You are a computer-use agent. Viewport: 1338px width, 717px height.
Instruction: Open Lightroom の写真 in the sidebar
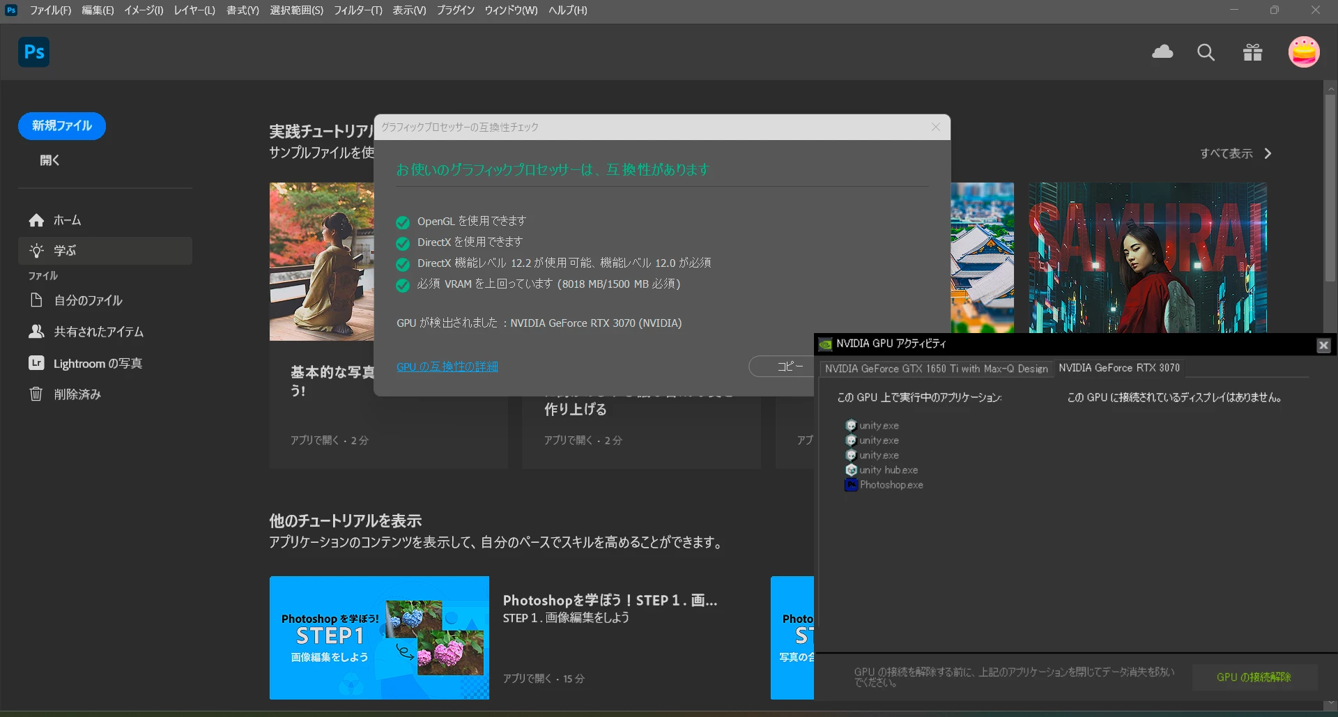point(105,363)
